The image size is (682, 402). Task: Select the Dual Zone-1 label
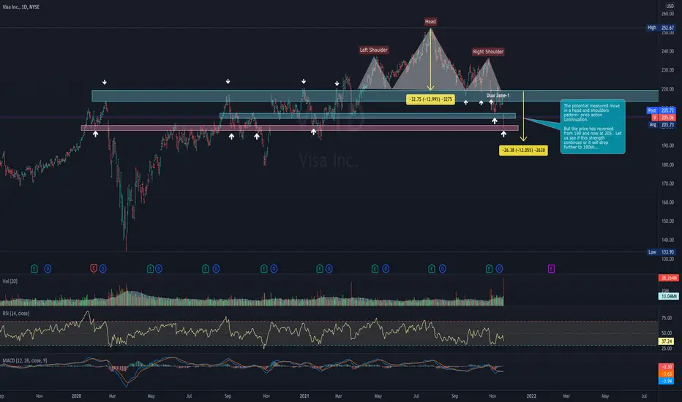tap(498, 95)
